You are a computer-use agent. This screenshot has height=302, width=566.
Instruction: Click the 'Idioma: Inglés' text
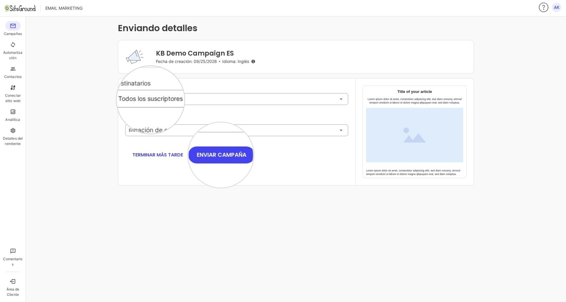236,61
